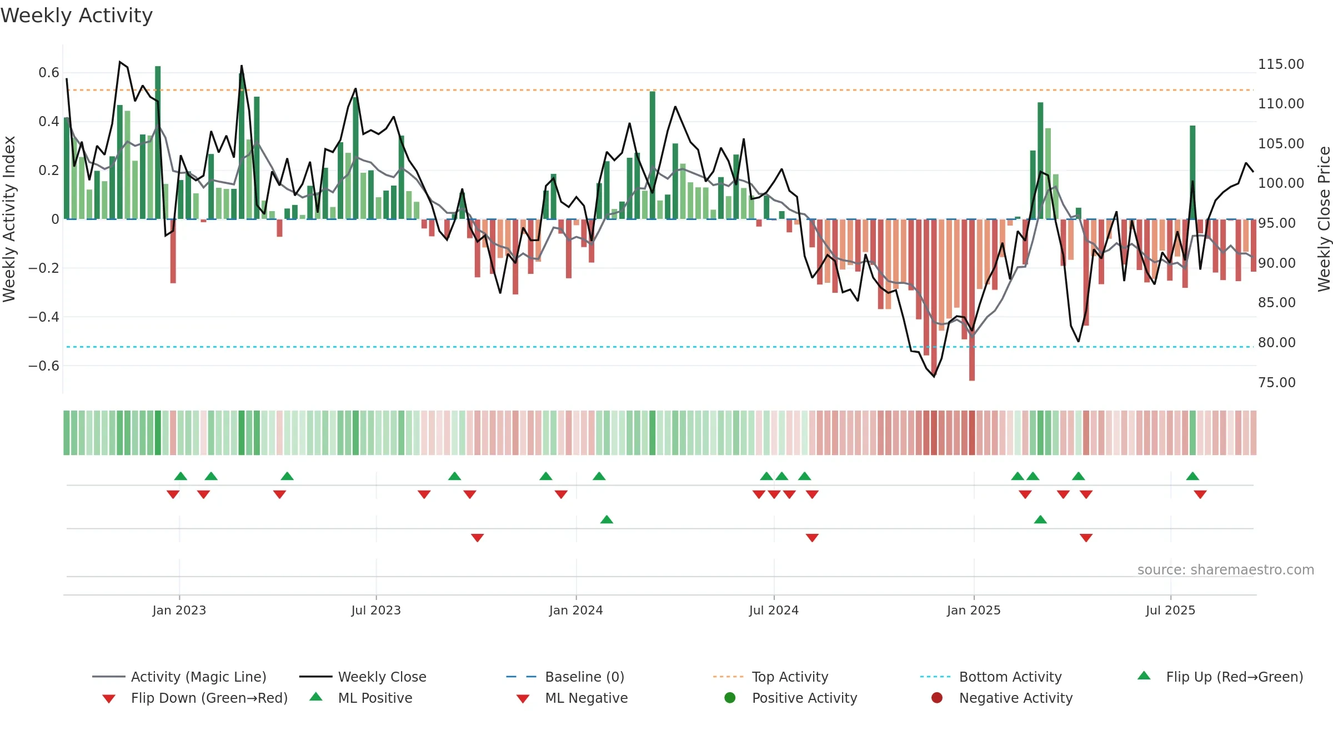Click the Negative Activity red circle legend icon
Image resolution: width=1333 pixels, height=750 pixels.
937,697
